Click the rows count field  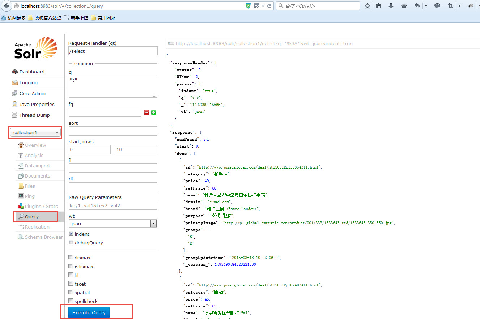click(x=136, y=149)
